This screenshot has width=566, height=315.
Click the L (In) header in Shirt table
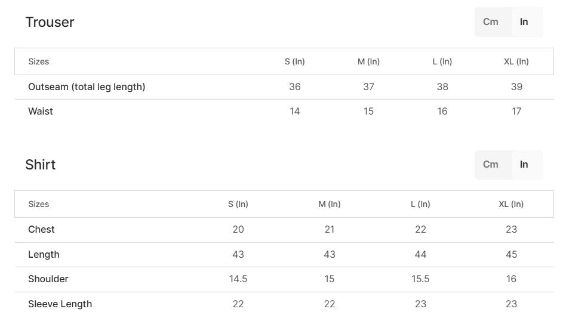[420, 204]
